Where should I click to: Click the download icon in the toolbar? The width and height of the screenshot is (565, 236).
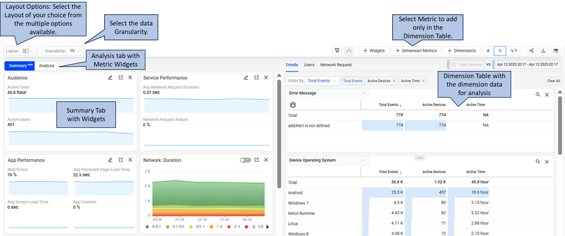(x=544, y=51)
